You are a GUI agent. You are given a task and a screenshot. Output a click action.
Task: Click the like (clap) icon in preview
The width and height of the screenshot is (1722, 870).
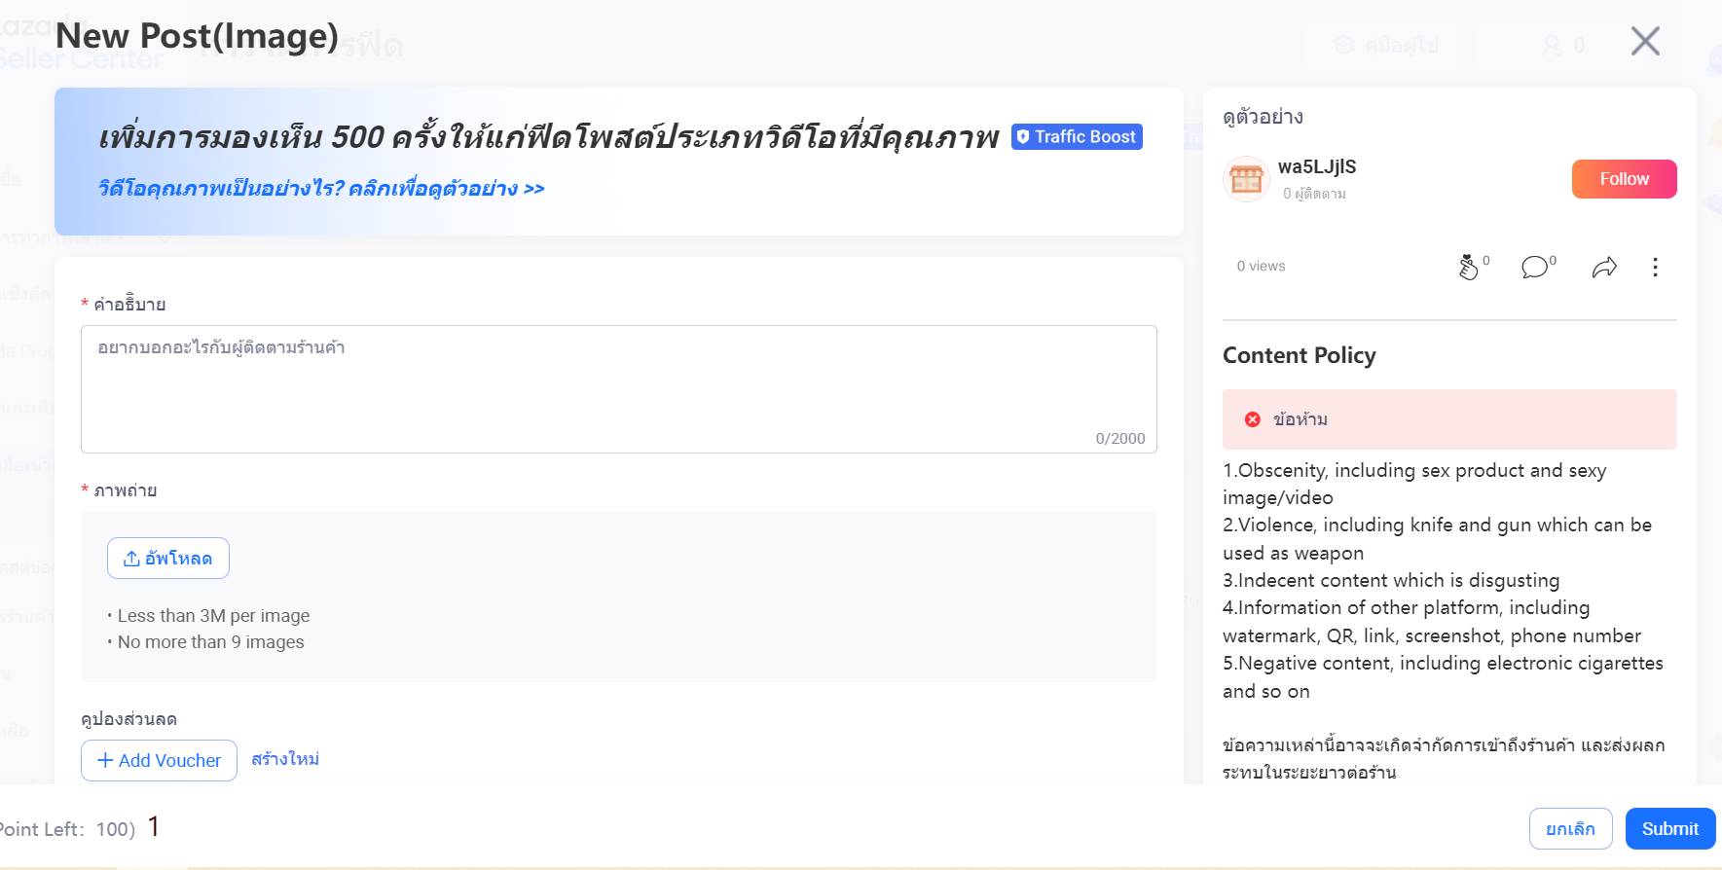[1469, 267]
